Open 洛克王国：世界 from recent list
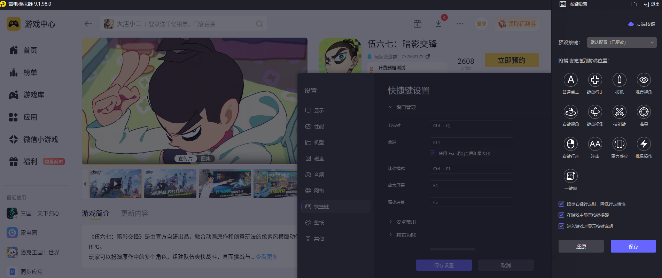662x278 pixels. [33, 252]
